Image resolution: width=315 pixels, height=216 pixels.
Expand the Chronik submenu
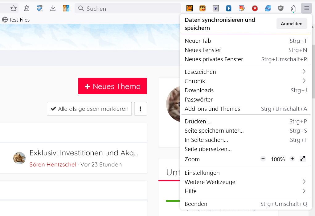click(304, 81)
